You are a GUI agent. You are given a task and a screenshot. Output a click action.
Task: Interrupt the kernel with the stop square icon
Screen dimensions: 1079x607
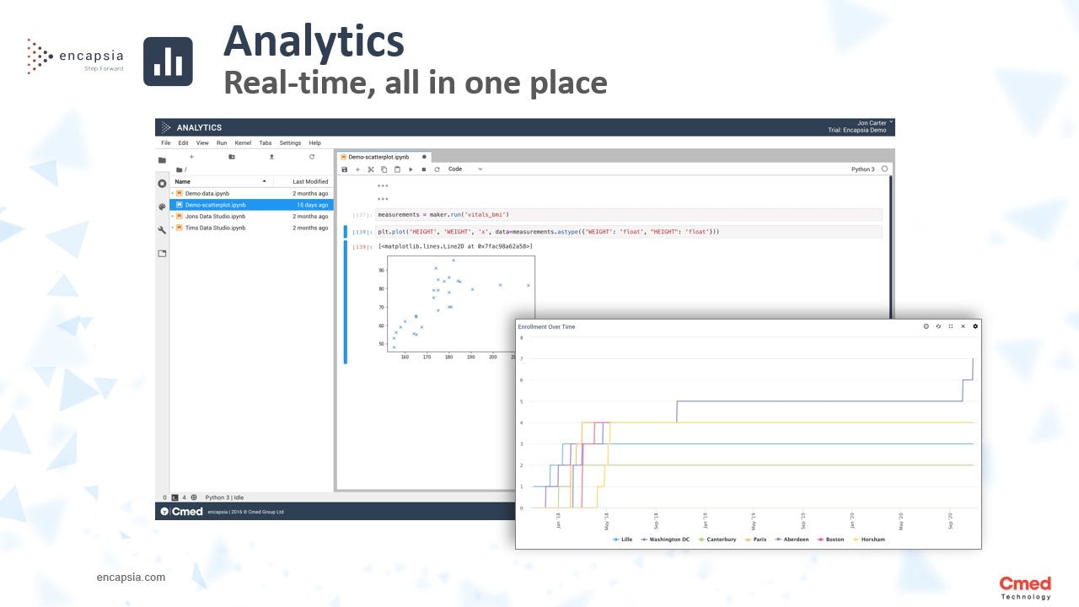[423, 169]
